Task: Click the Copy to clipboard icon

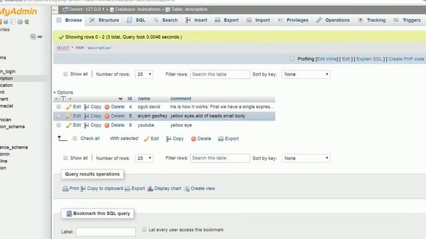Action: pos(83,189)
